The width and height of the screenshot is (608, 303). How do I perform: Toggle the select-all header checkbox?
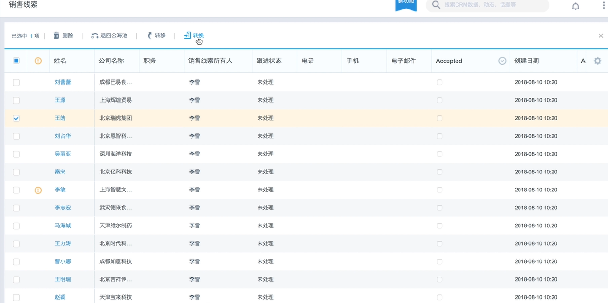[x=16, y=61]
